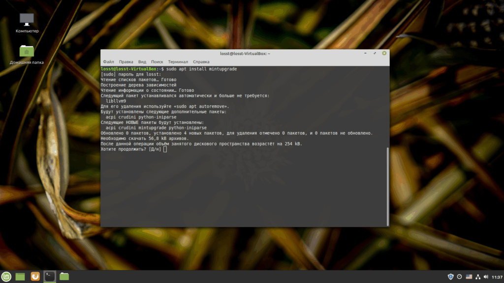The width and height of the screenshot is (504, 283).
Task: Click "Чтение списков пакетов… Готово" line
Action: pos(138,80)
